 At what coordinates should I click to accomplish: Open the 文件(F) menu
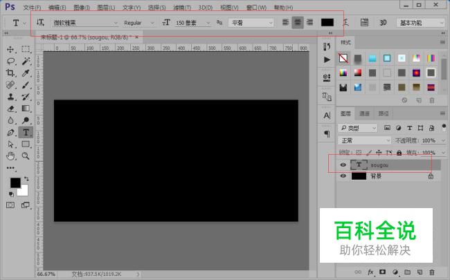tap(32, 8)
